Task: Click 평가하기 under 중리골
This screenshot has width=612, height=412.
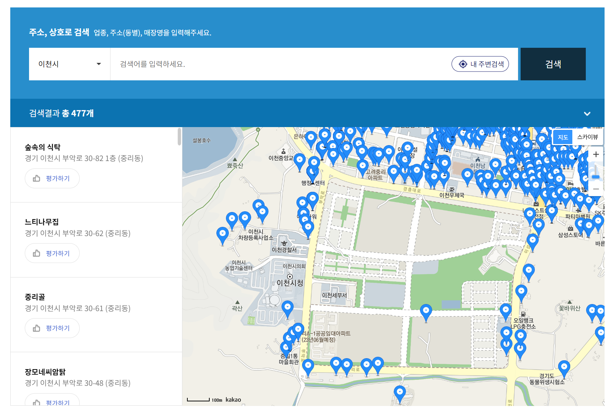Action: pos(52,328)
